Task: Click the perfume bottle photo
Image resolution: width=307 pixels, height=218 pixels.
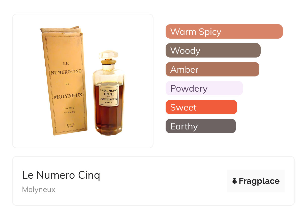Action: 109,93
